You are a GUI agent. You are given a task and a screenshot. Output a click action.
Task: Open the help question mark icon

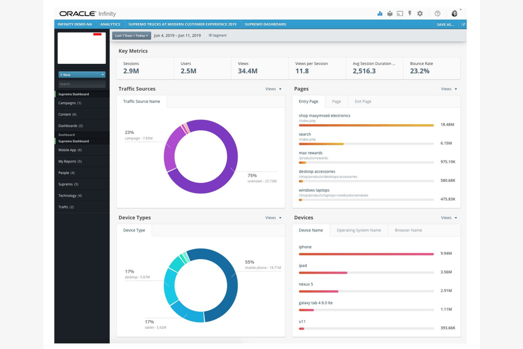437,14
